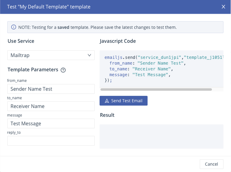
Task: Click the saved template note text
Action: 97,27
